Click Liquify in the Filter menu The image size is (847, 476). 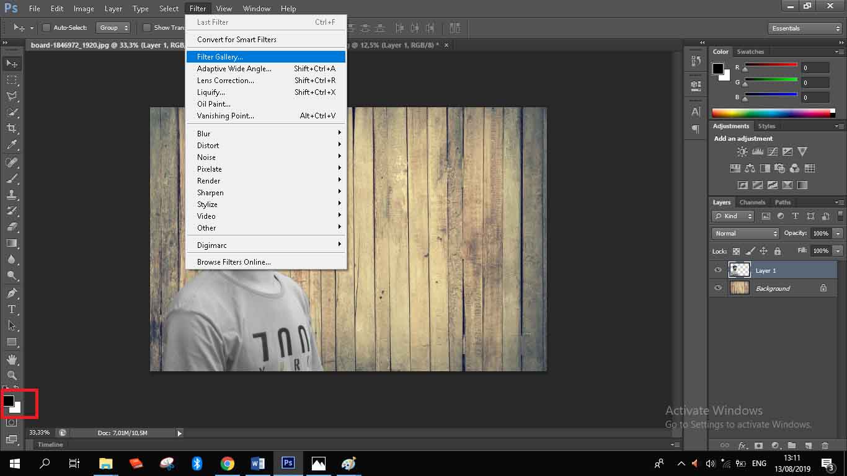(211, 92)
